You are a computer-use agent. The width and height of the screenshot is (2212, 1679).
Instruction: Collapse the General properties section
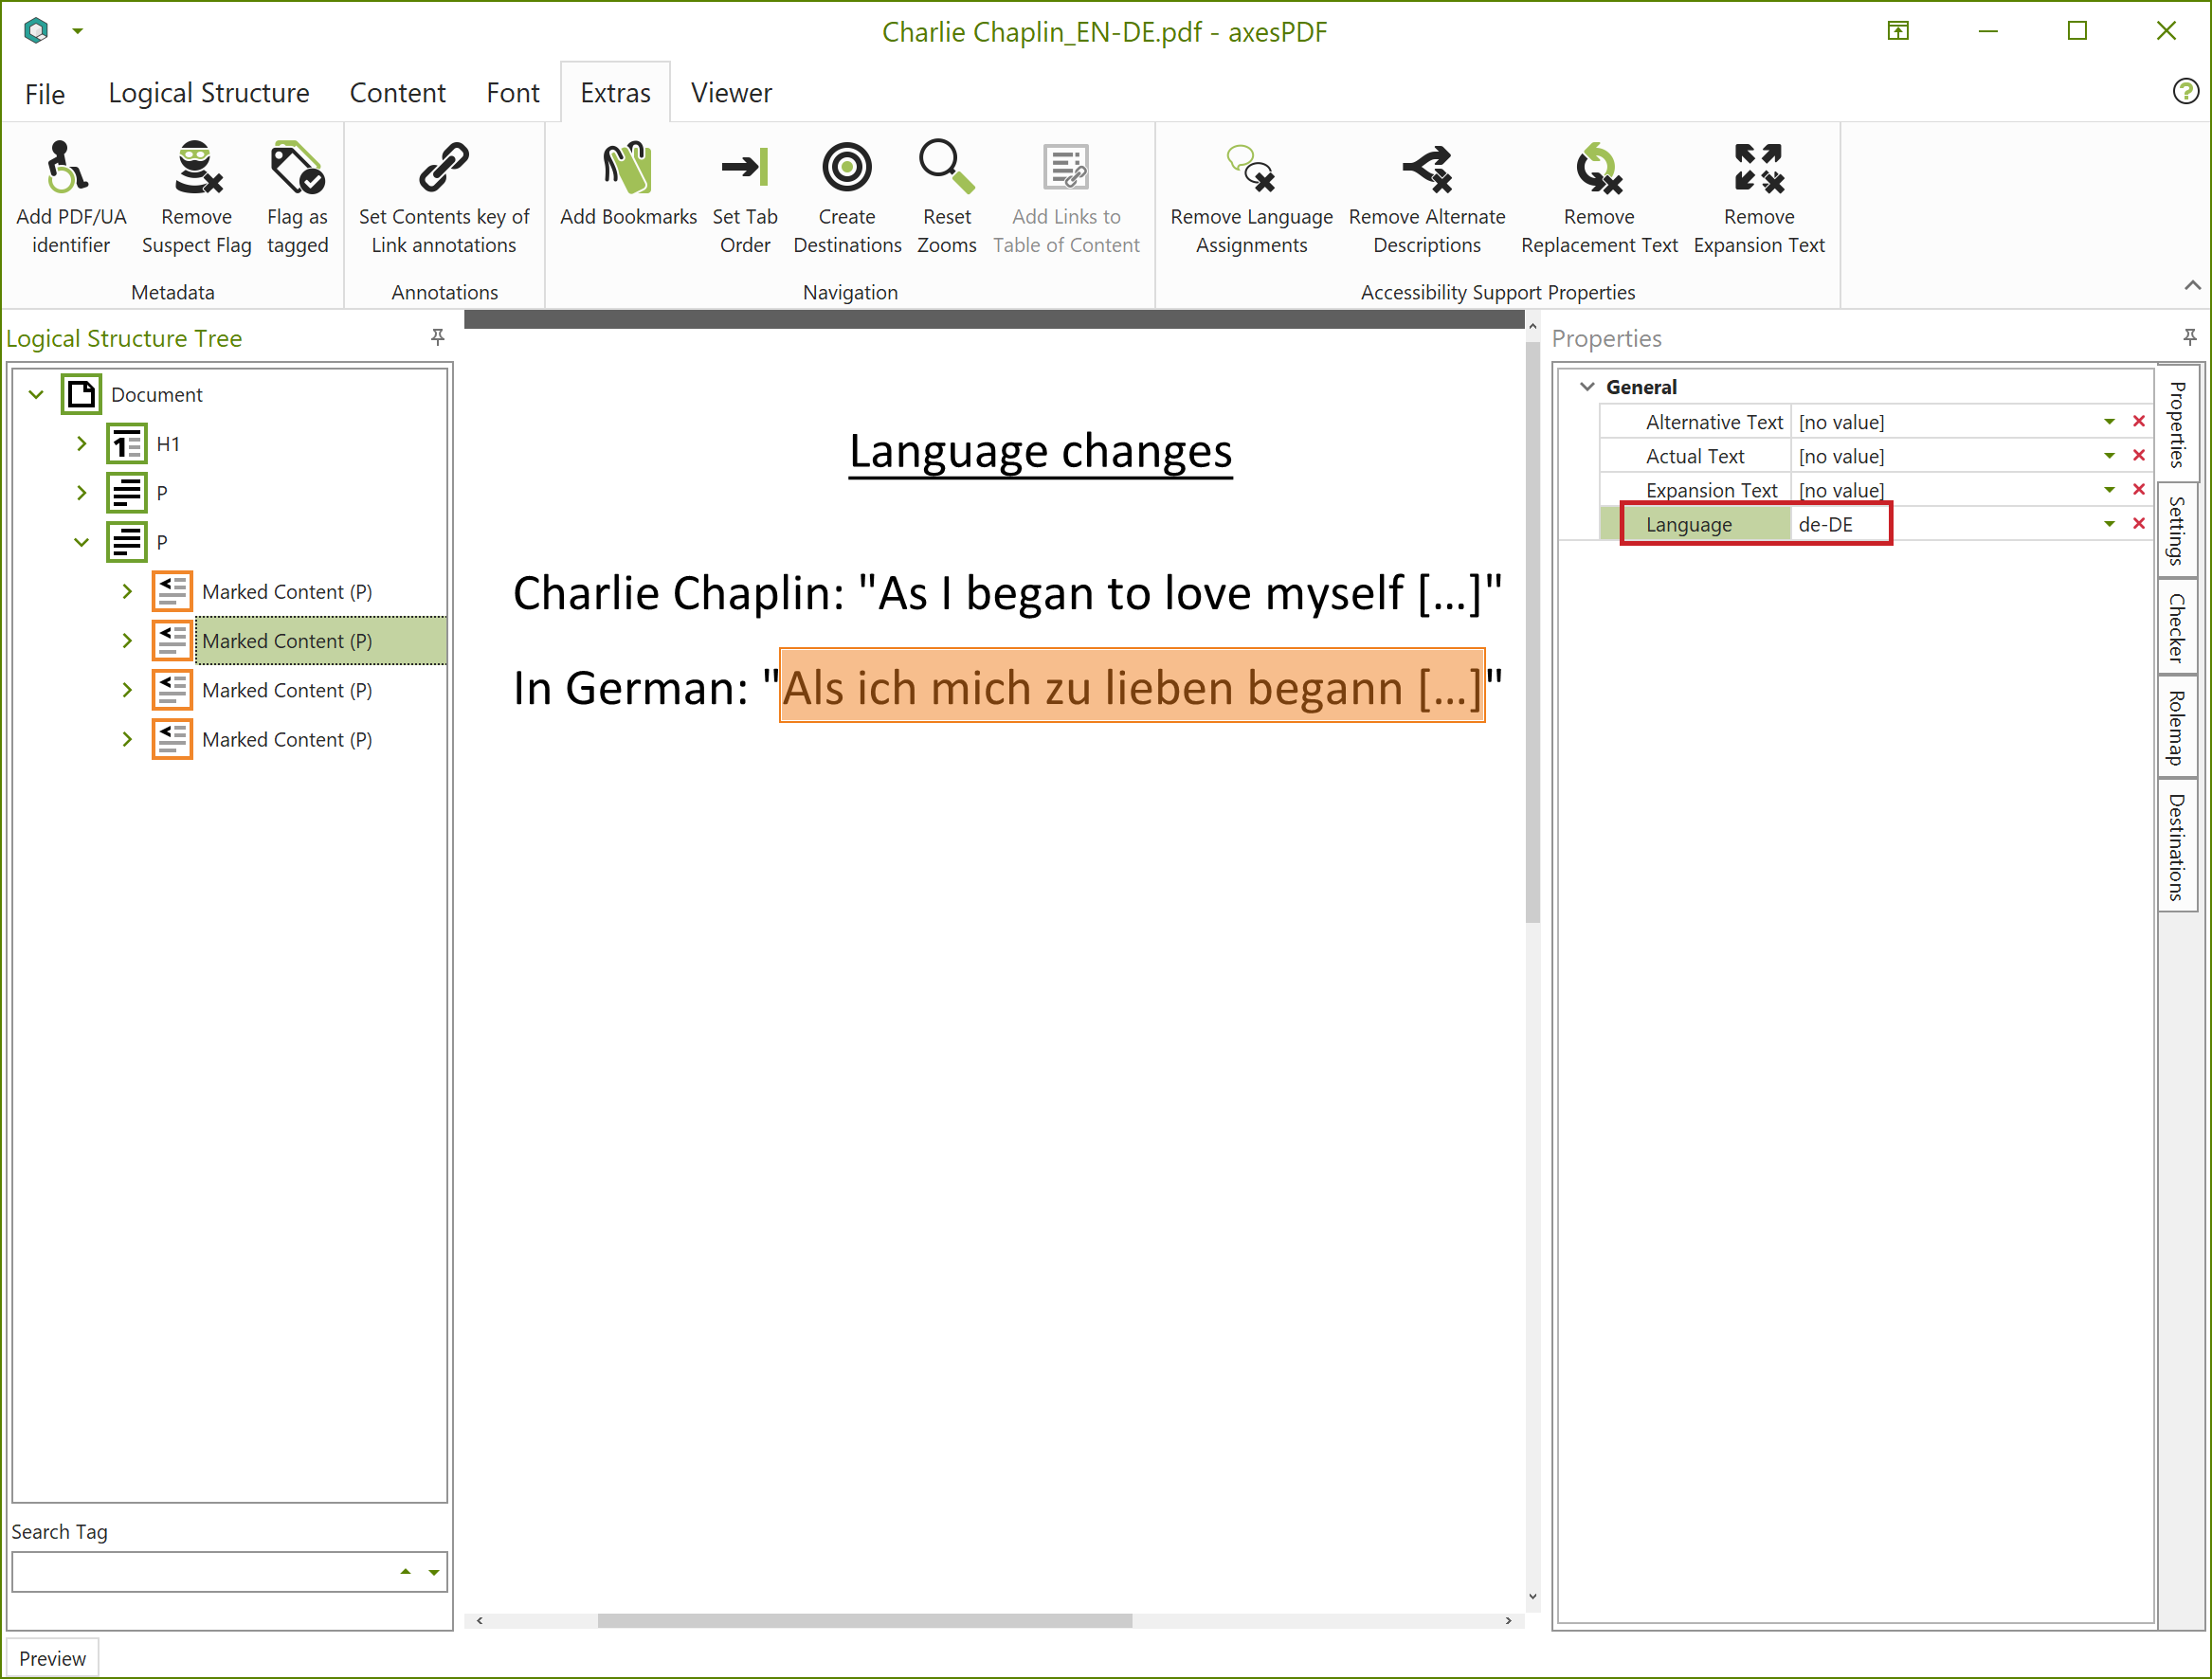point(1588,387)
